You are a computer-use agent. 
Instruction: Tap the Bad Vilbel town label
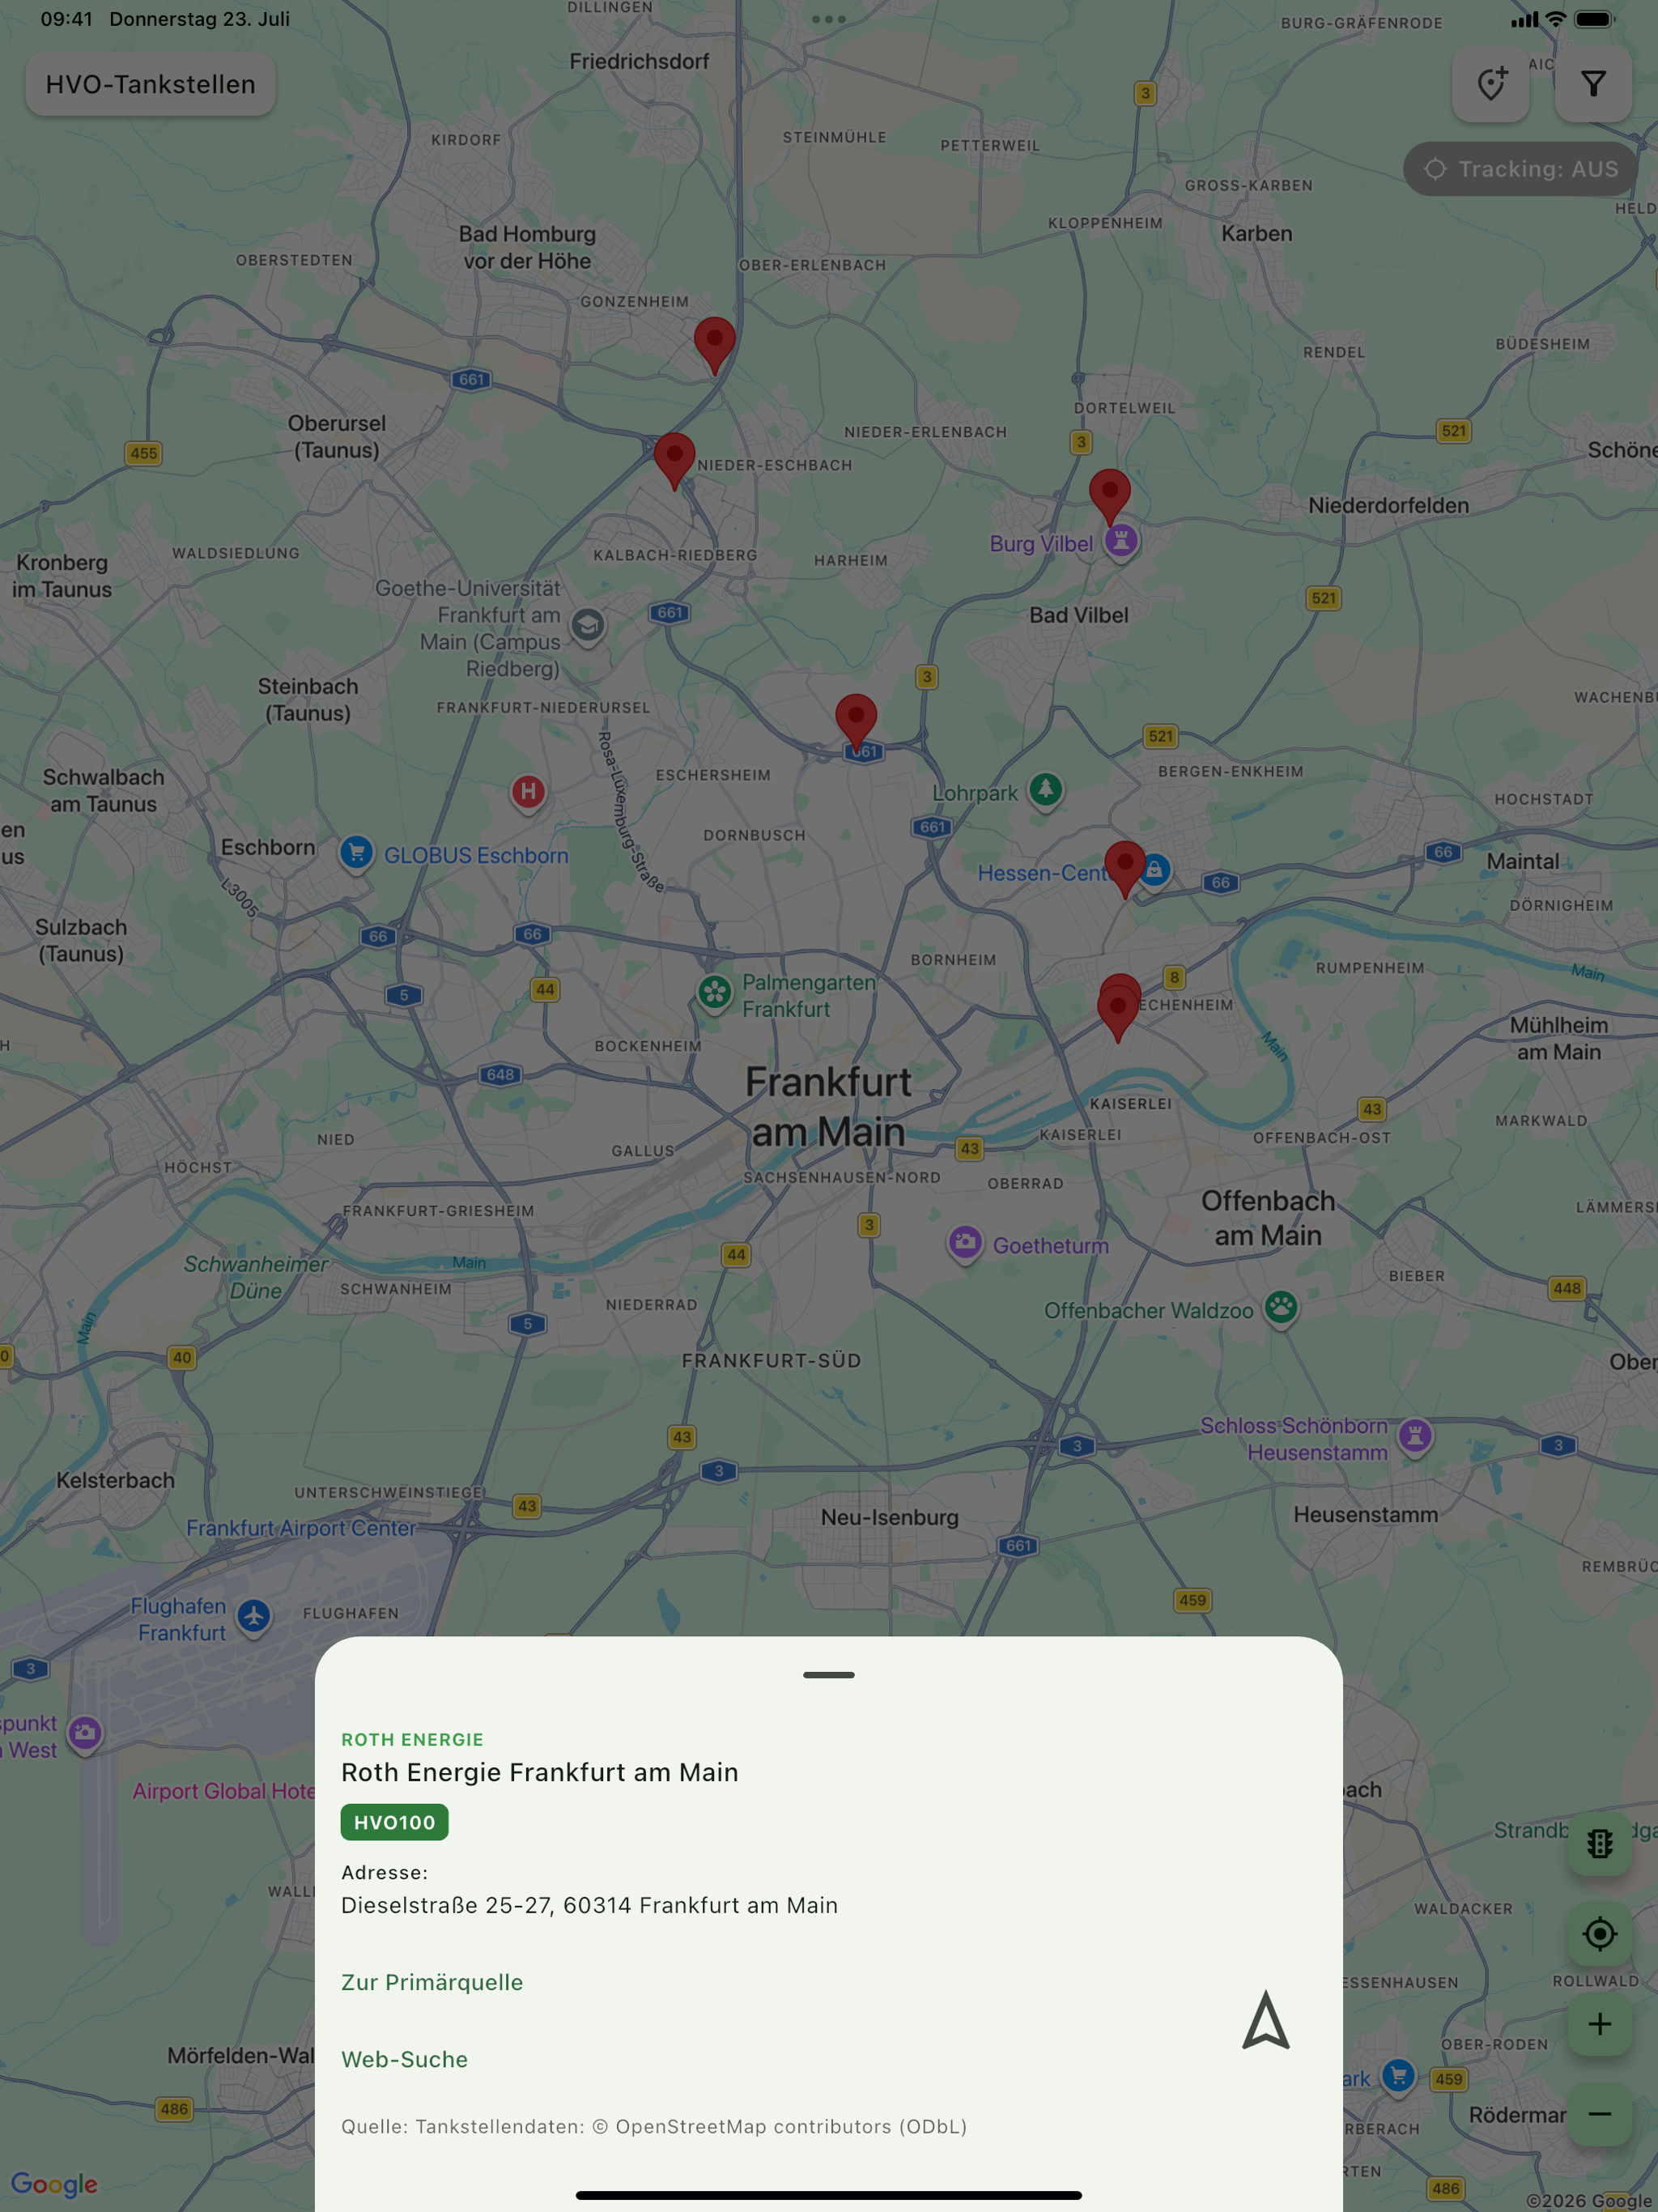(x=1079, y=615)
